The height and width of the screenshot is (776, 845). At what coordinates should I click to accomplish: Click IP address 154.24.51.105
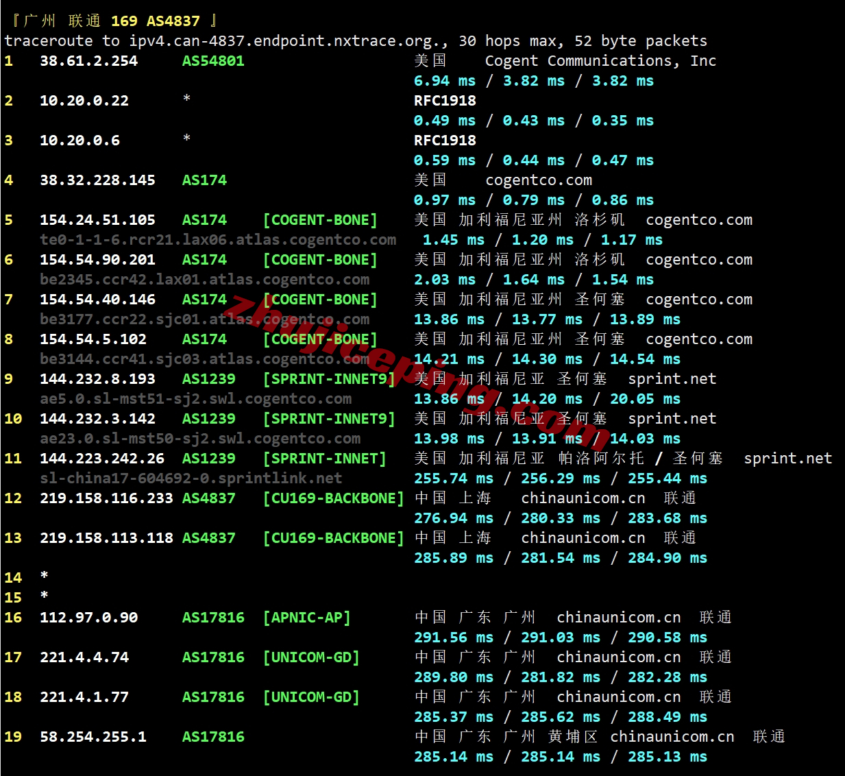[x=98, y=220]
